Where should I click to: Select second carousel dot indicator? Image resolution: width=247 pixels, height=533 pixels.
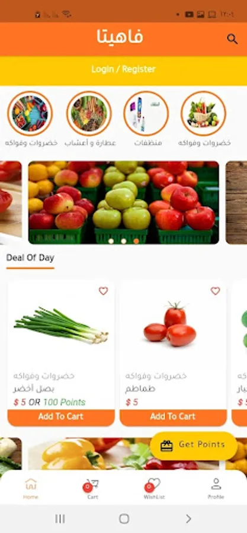124,241
